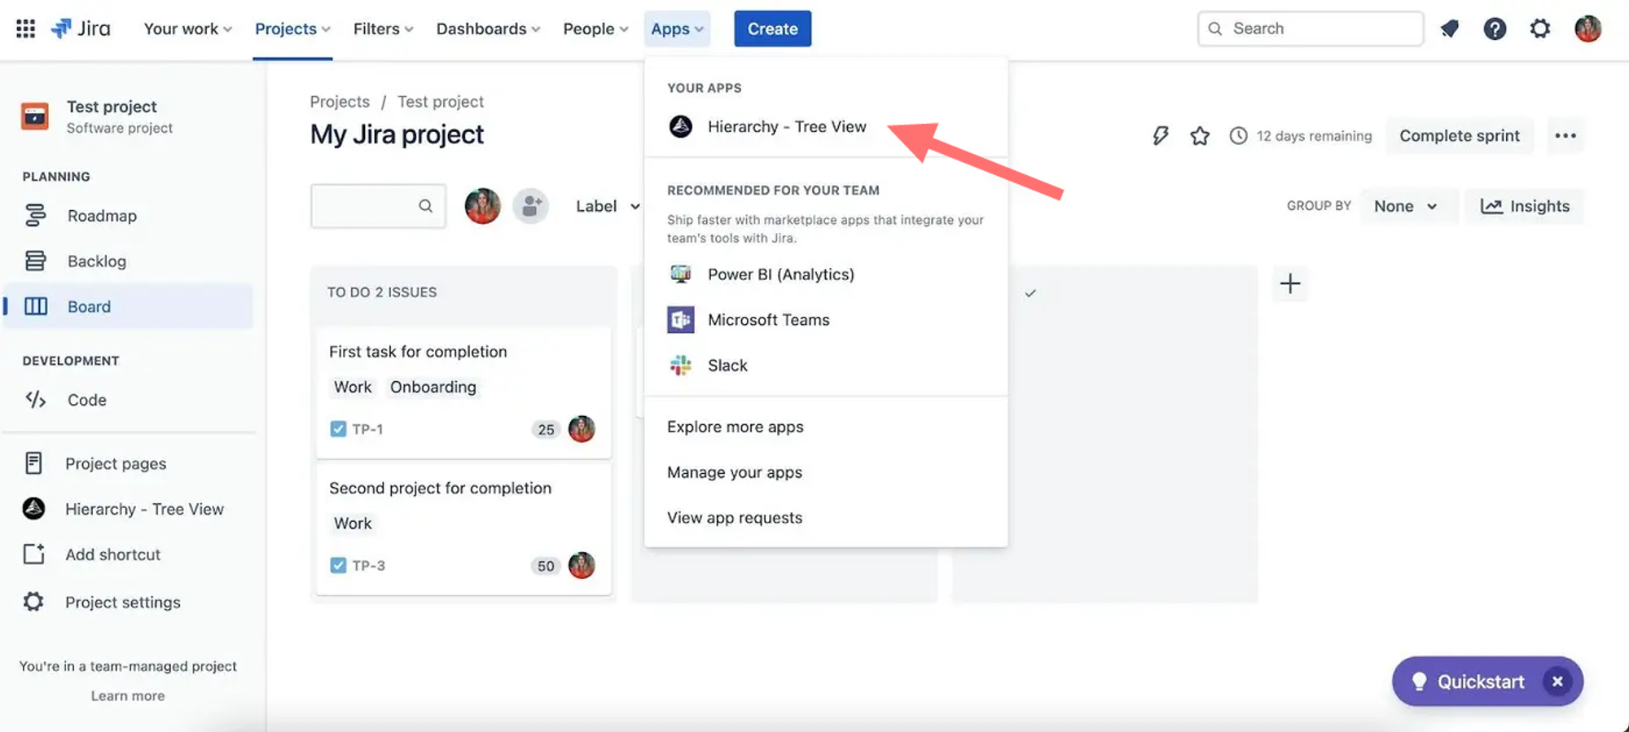Select Power BI (Analytics) app
The image size is (1629, 732).
(x=826, y=274)
